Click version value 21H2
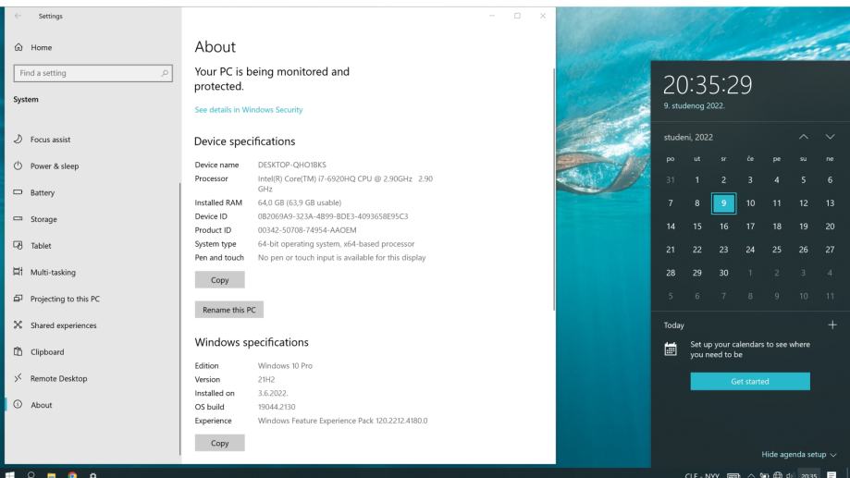Screen dimensions: 850x478 [266, 379]
